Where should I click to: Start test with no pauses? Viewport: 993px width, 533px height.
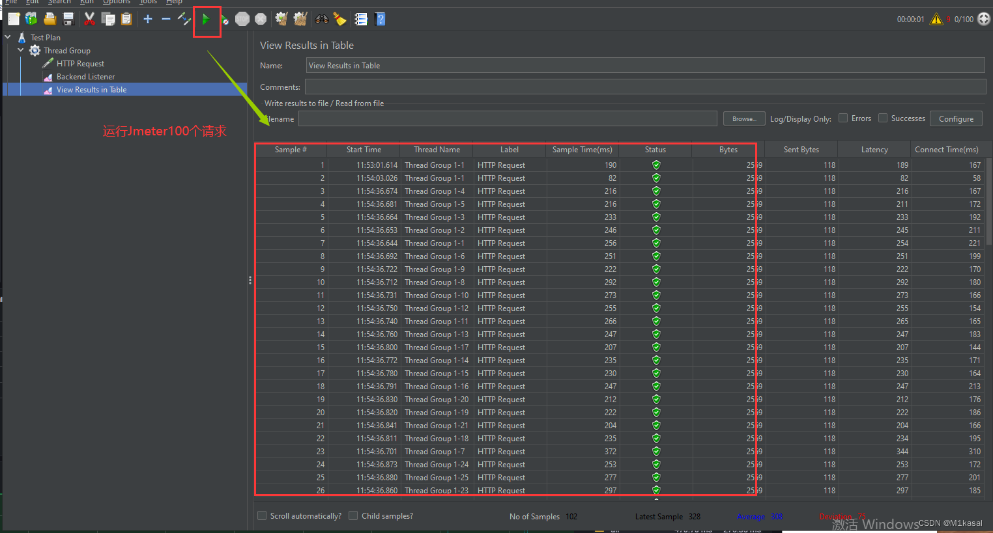point(224,20)
